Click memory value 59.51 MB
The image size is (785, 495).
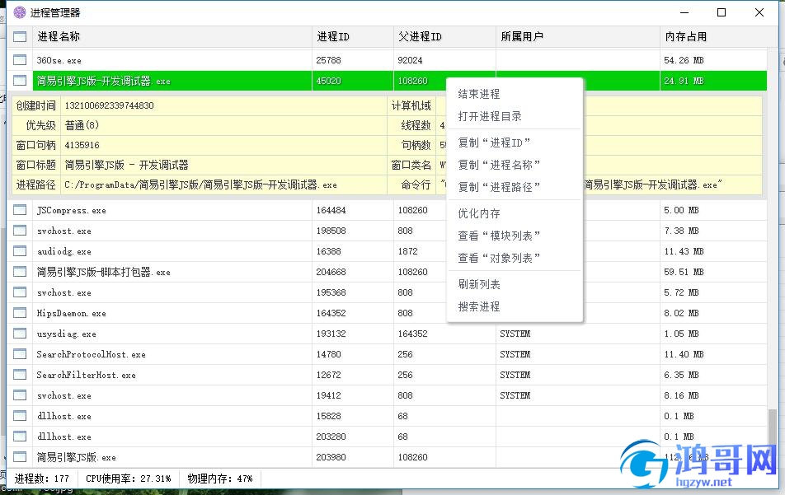coord(684,272)
